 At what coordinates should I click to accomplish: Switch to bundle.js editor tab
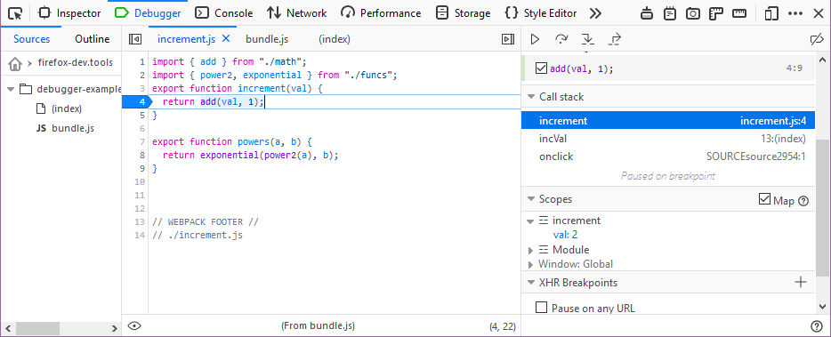267,39
